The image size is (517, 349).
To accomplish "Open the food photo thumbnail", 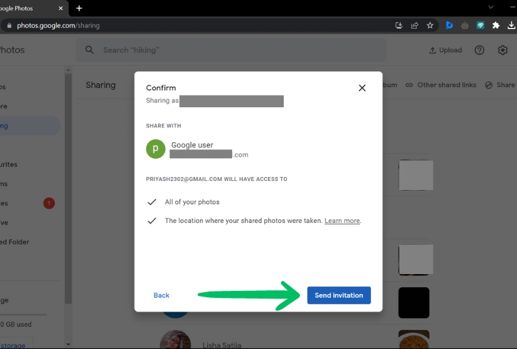I will click(414, 339).
